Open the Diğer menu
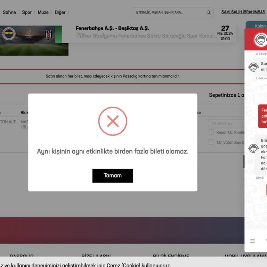267x267 pixels. point(60,12)
